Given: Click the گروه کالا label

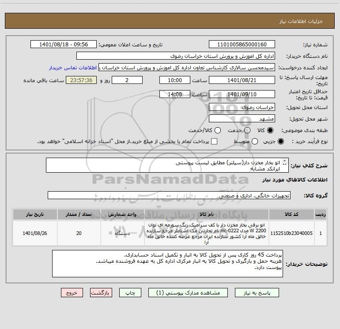Looking at the screenshot, I should point(316,195).
